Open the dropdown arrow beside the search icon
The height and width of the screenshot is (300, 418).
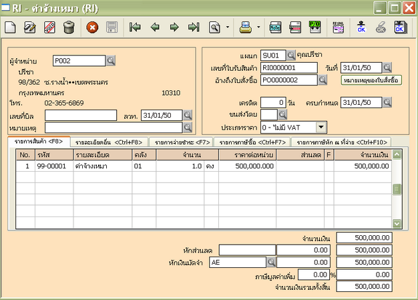click(x=228, y=28)
